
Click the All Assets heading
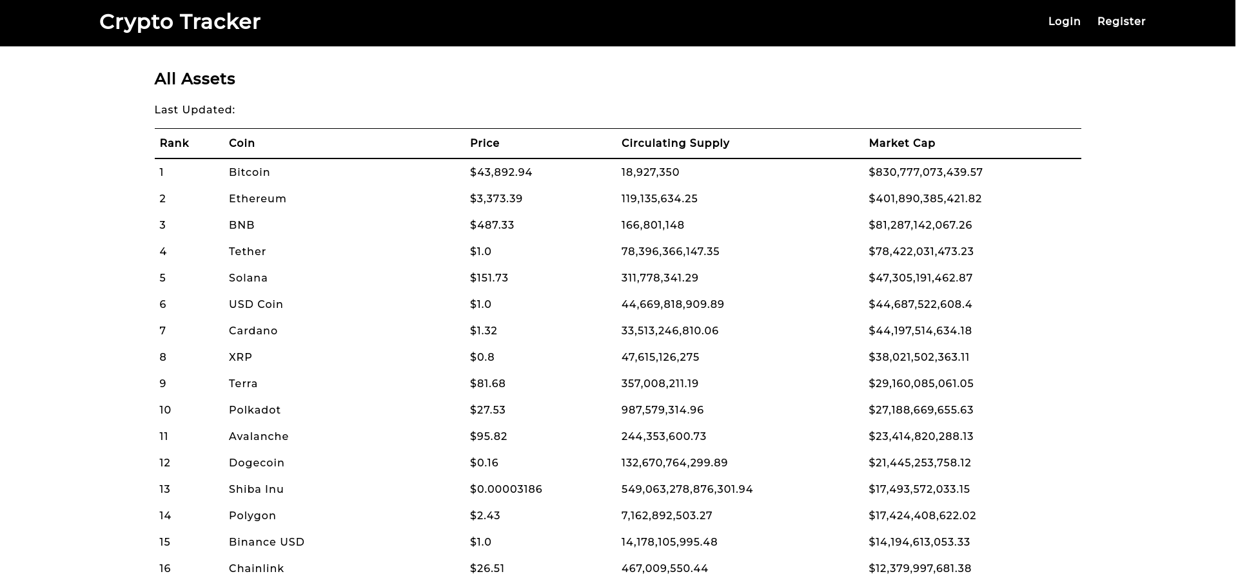[195, 79]
